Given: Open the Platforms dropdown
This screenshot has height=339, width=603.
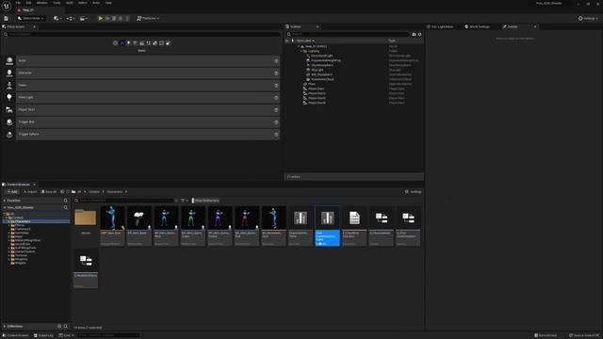Looking at the screenshot, I should pos(148,19).
